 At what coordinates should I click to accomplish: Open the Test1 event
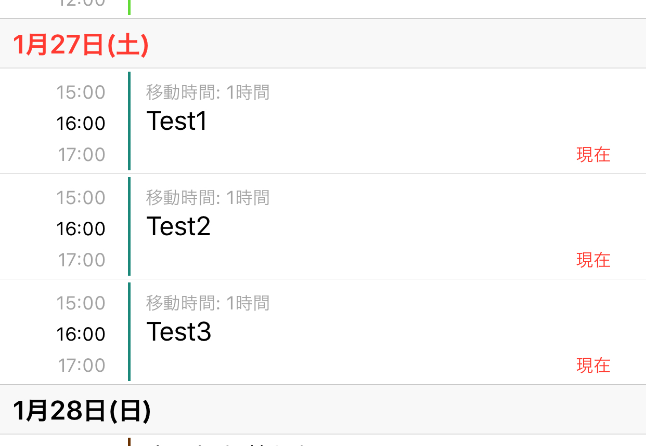(x=177, y=121)
